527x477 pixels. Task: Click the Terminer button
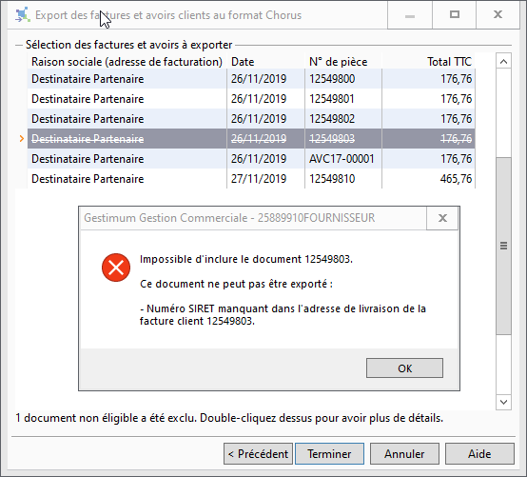329,454
